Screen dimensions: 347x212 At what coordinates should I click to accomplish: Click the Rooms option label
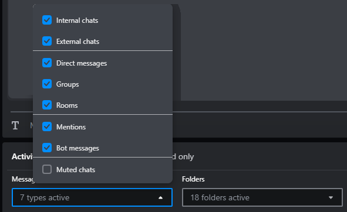pos(67,105)
